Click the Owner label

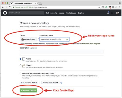click(22, 35)
